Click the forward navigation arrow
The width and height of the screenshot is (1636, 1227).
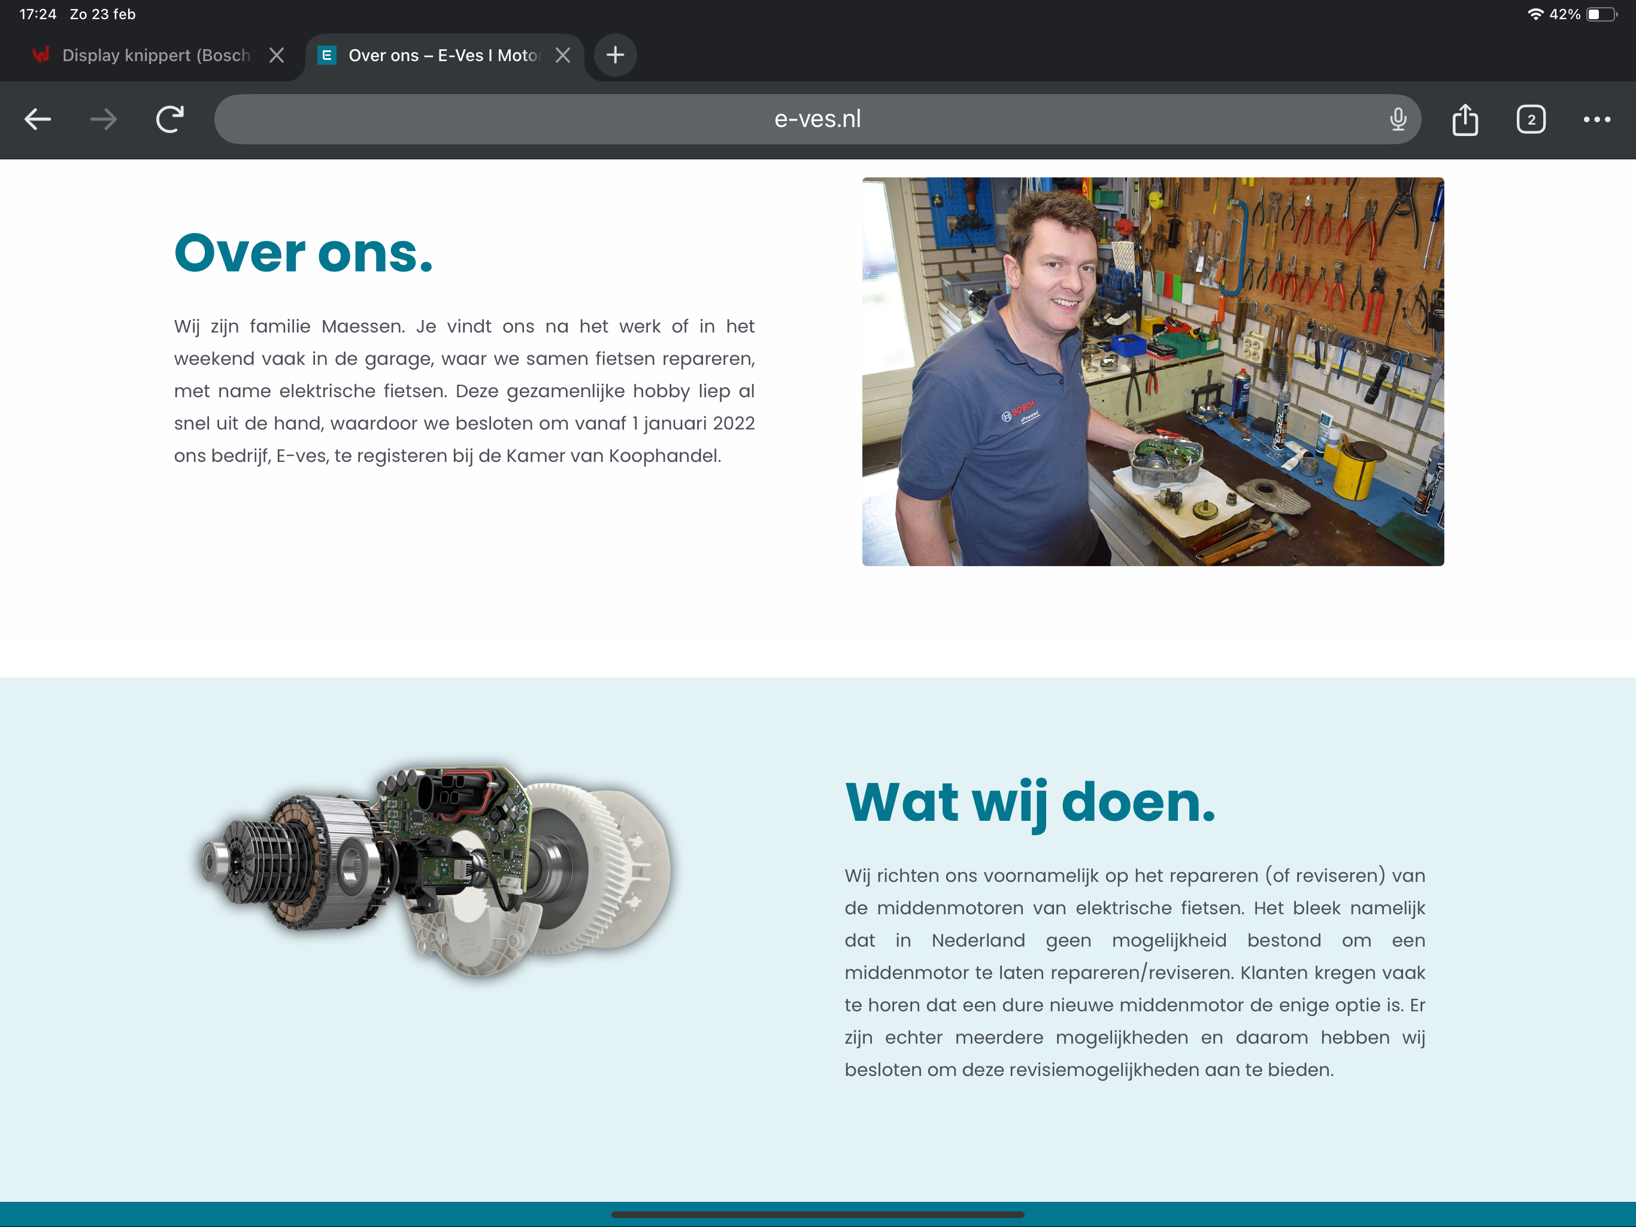tap(104, 119)
